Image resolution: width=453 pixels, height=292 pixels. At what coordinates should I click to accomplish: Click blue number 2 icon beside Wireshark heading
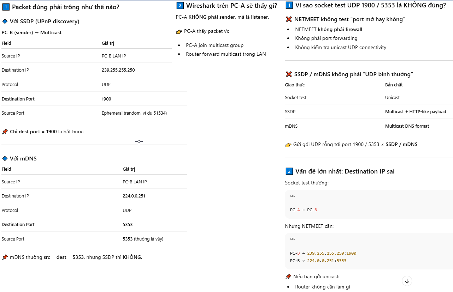tap(180, 6)
